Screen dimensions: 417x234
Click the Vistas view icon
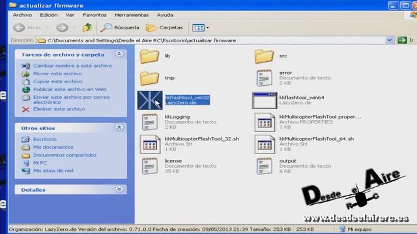coord(198,27)
